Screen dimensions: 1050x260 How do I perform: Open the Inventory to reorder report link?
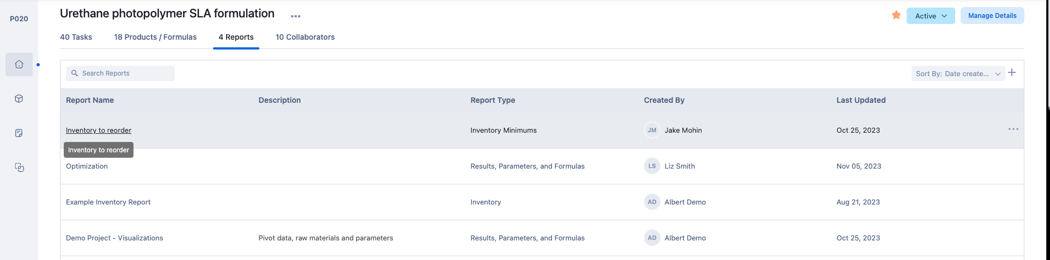tap(99, 130)
